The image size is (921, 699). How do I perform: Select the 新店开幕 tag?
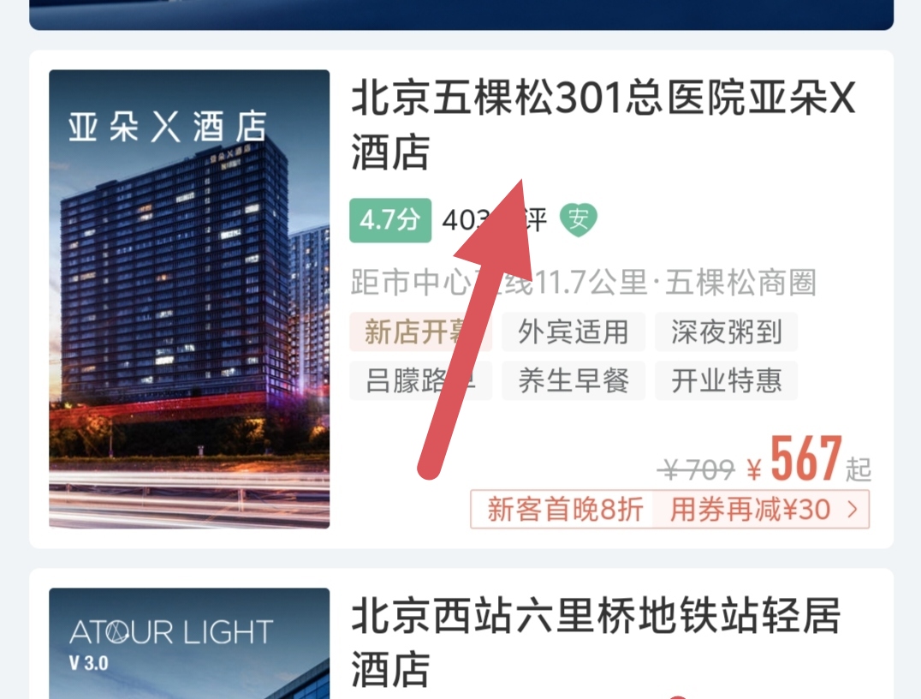420,332
